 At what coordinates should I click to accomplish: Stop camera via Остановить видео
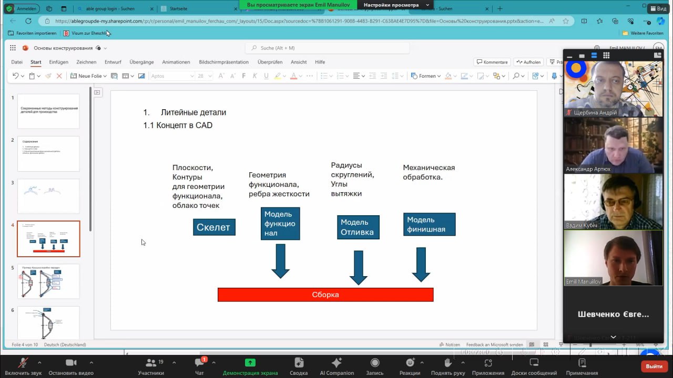coord(70,363)
